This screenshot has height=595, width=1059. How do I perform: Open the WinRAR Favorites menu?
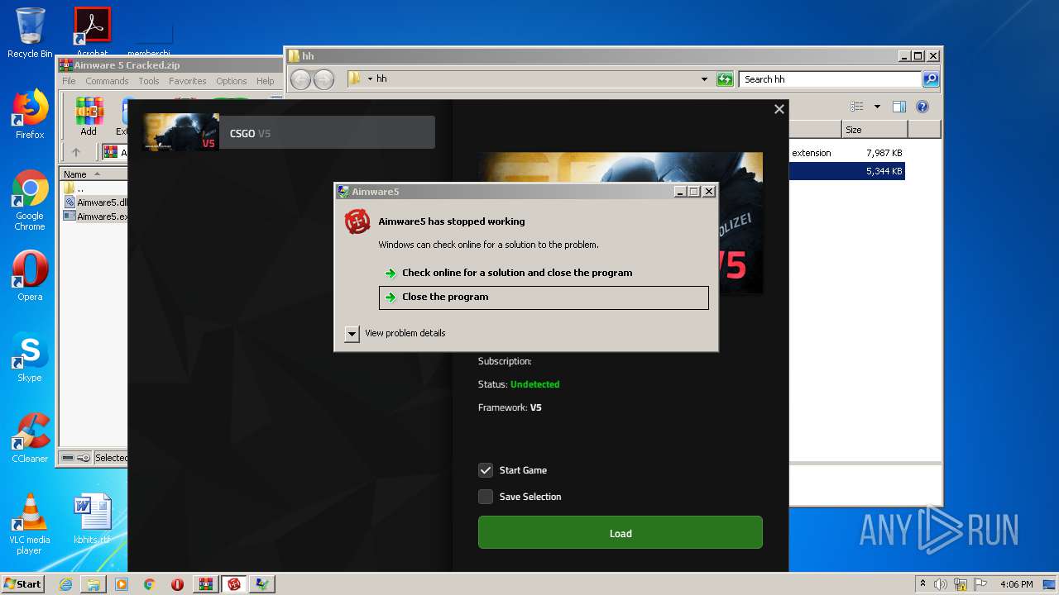click(188, 81)
